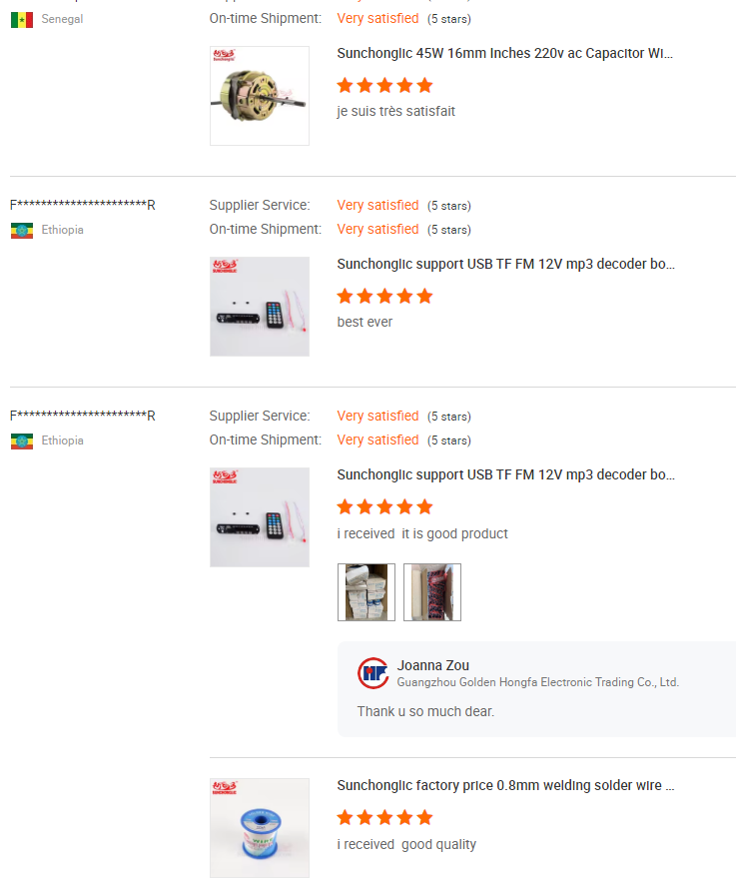Click the 'i received good quality' comment
Viewport: 736px width, 885px height.
[x=406, y=844]
